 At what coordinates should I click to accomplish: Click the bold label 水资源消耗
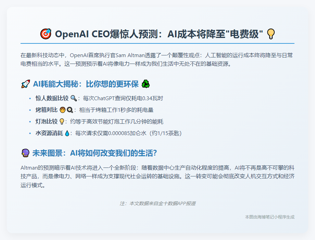49,133
